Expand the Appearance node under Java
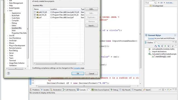Screen dimensions: 178x100 coord(10,13)
